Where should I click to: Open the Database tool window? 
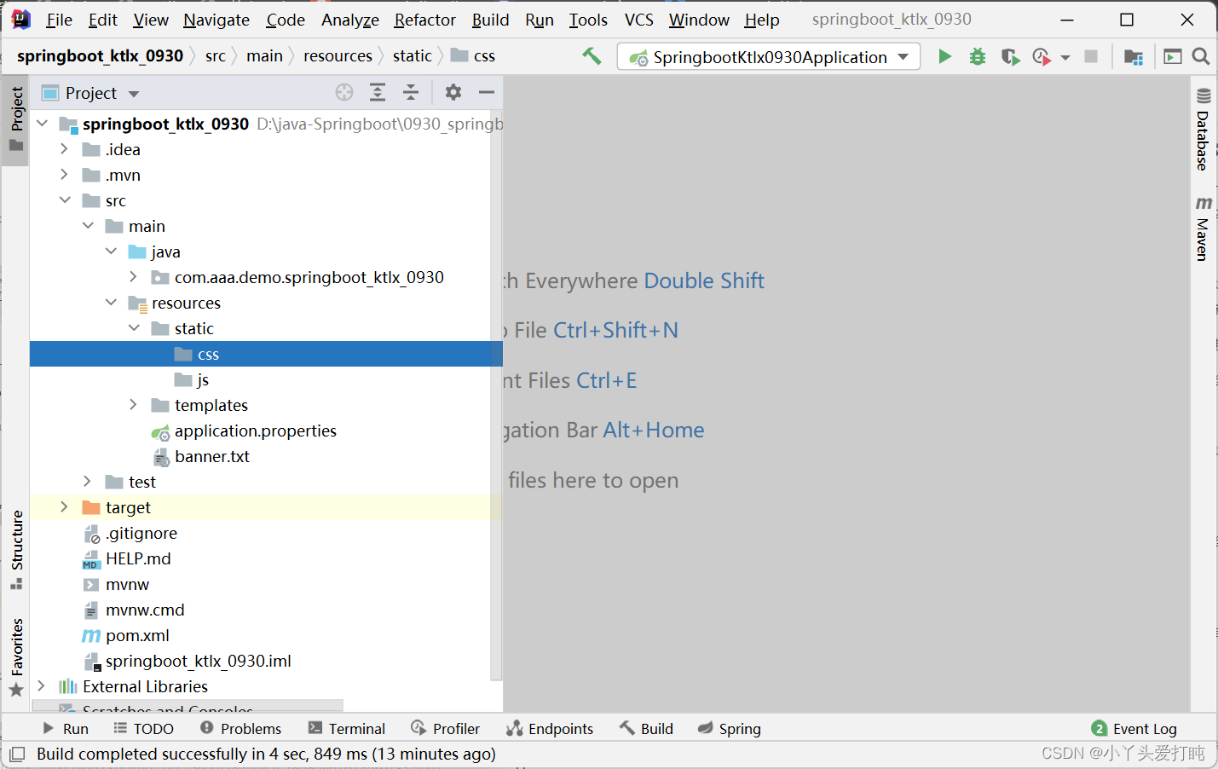[1203, 130]
